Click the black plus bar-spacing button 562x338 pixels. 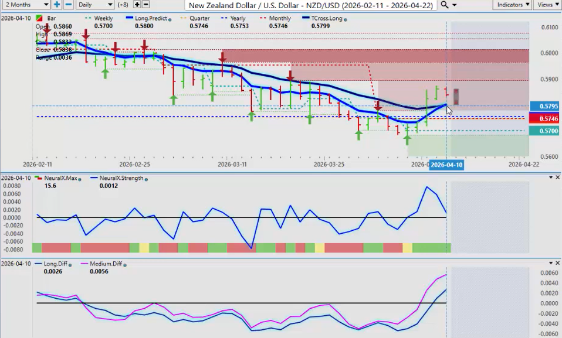[137, 5]
